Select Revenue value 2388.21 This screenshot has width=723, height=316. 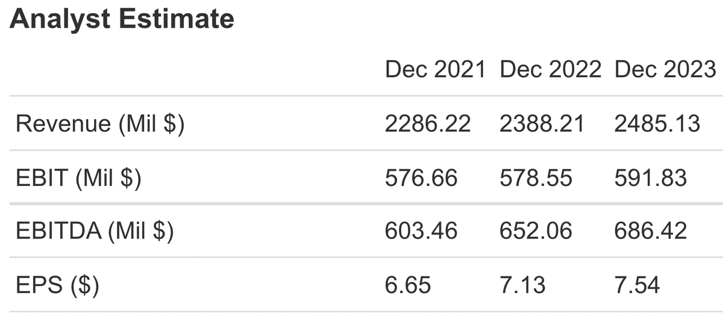coord(542,124)
